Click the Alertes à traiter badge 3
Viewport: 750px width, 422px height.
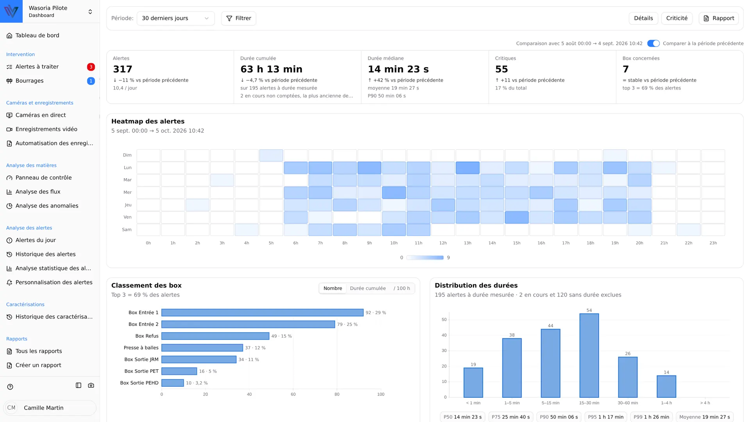[x=91, y=67]
